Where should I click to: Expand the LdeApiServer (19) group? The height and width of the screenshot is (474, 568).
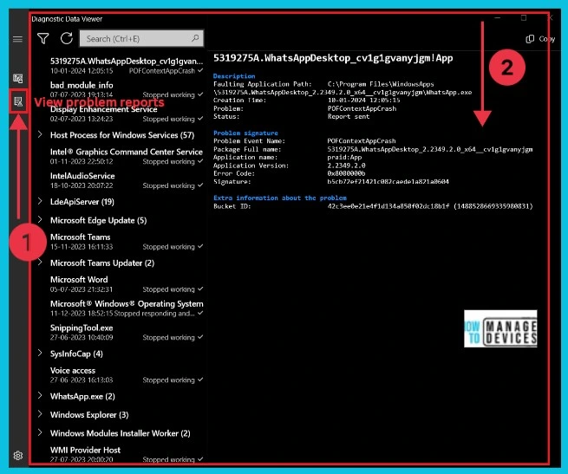(x=40, y=201)
